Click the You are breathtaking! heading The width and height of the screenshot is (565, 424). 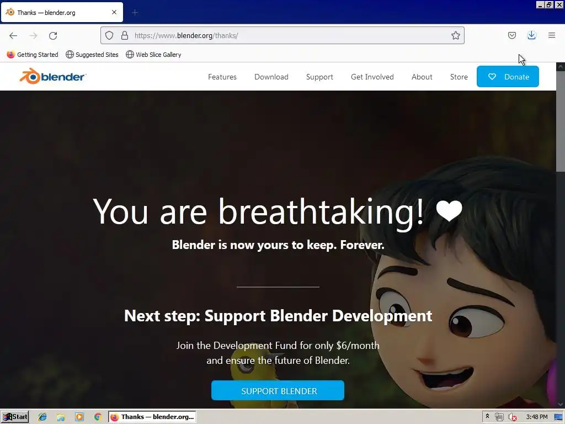[258, 211]
